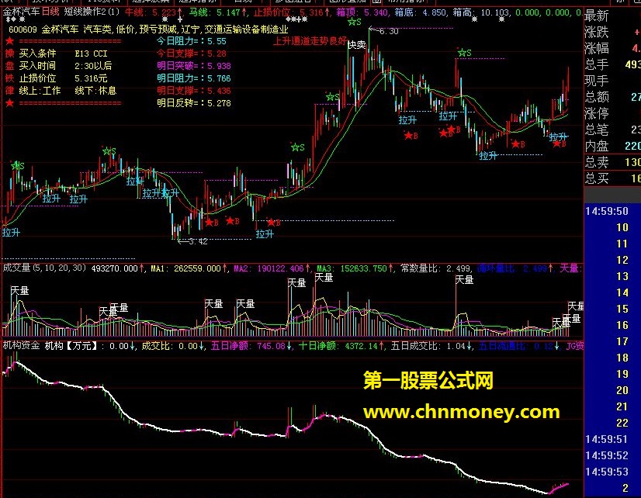The width and height of the screenshot is (641, 498).
Task: Click the 五日净额: 745.08 value
Action: [x=251, y=346]
